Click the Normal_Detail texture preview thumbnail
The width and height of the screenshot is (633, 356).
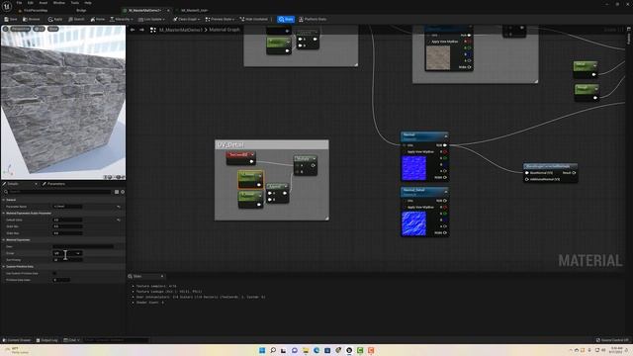coord(413,223)
